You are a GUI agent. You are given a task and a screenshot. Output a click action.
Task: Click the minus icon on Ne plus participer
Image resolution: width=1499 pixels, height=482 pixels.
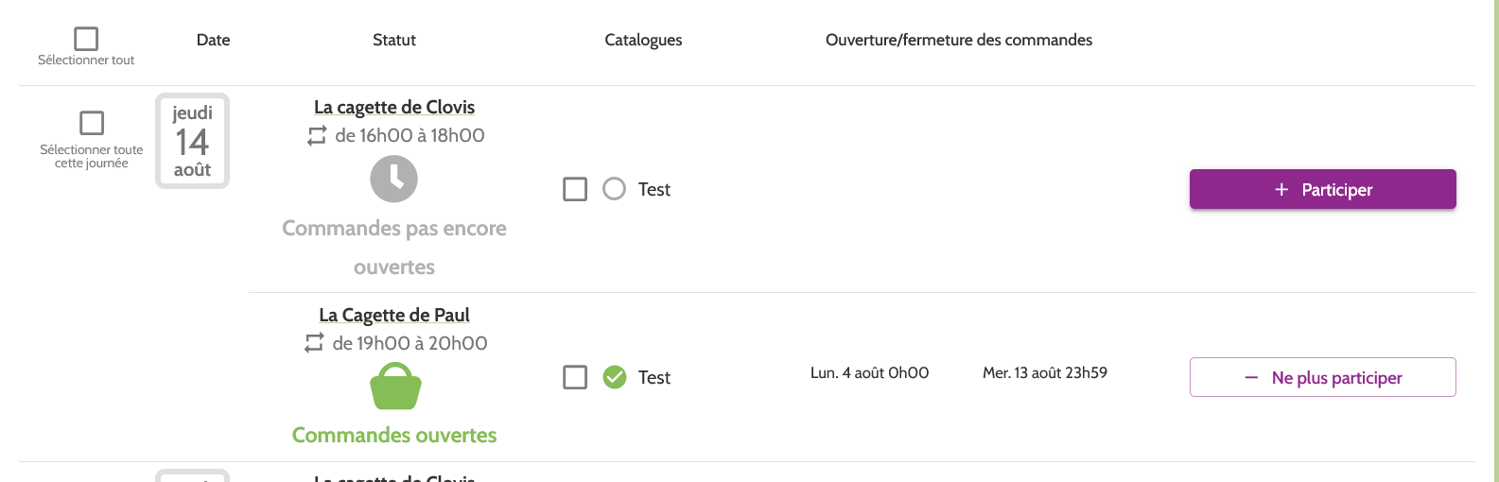pos(1251,378)
